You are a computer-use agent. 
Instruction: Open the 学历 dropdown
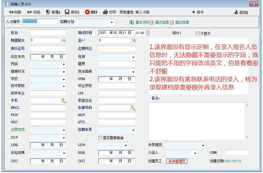tap(64, 79)
